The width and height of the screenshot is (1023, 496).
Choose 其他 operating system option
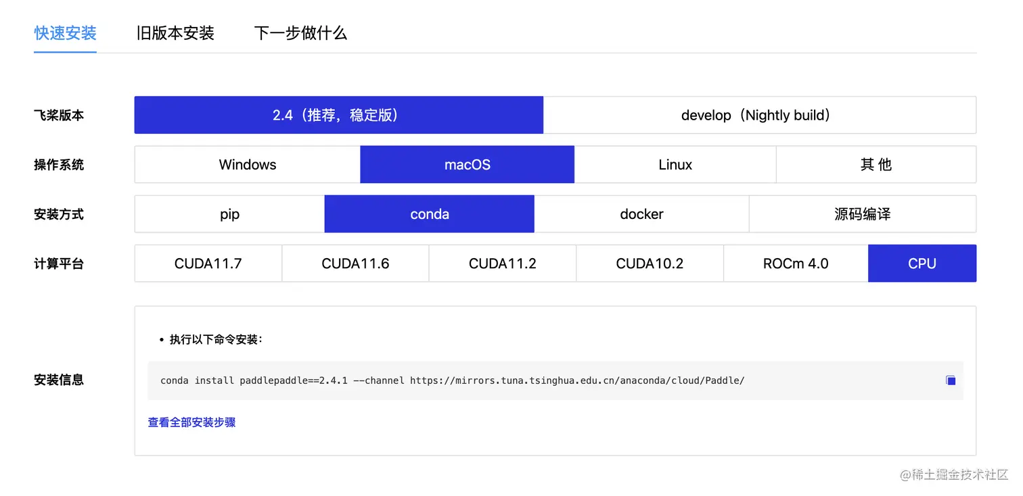point(876,164)
